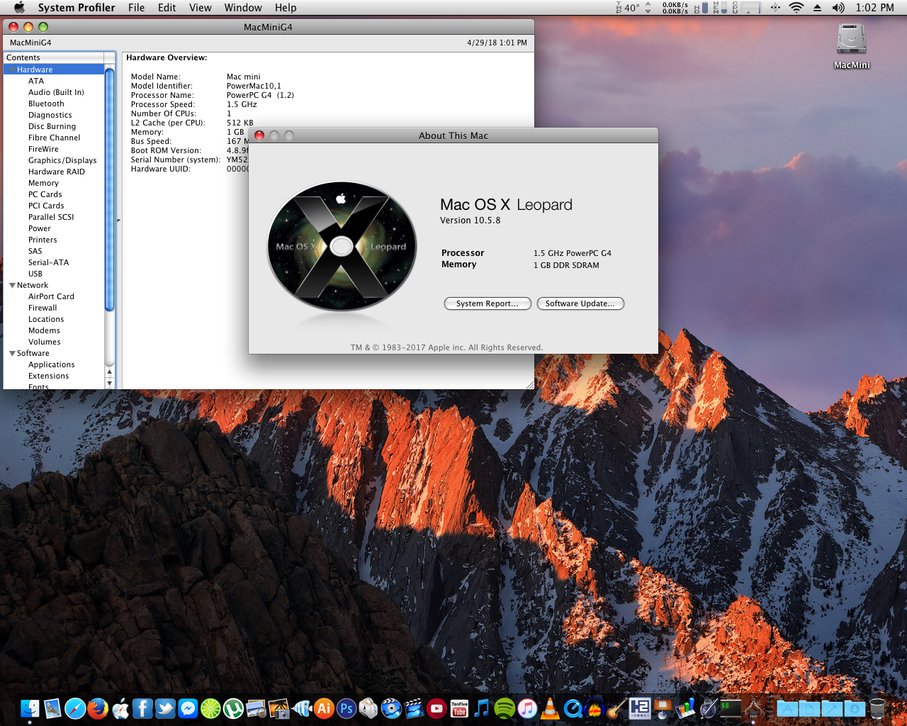
Task: Click the sidebar scroll down arrow
Action: (109, 383)
